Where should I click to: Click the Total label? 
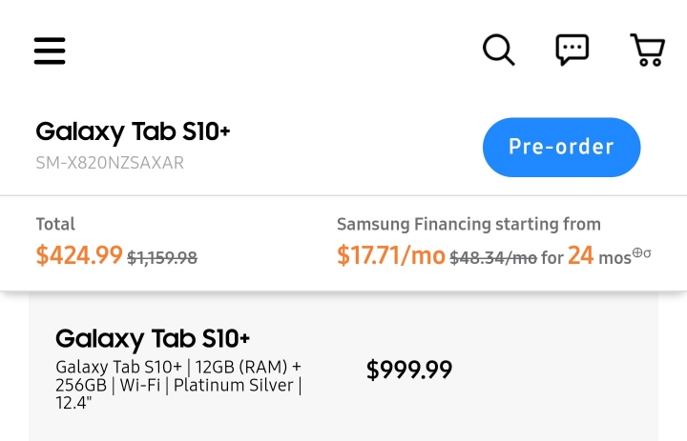(x=55, y=224)
